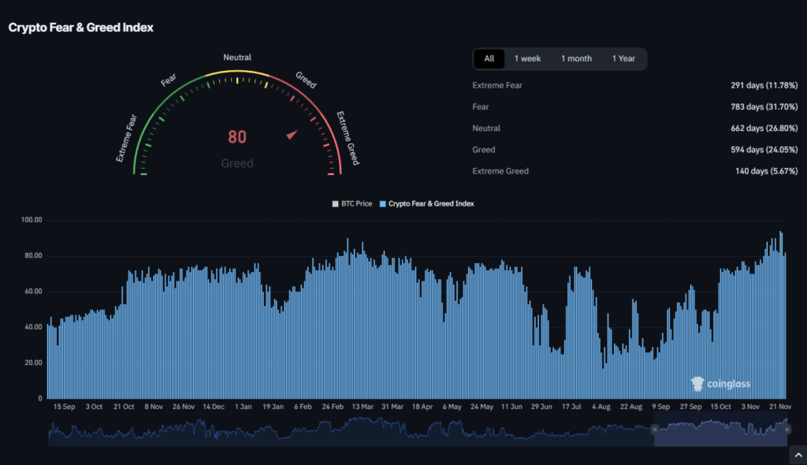Click the Crypto Fear & Greed Index heading
The width and height of the screenshot is (807, 465).
coord(81,28)
